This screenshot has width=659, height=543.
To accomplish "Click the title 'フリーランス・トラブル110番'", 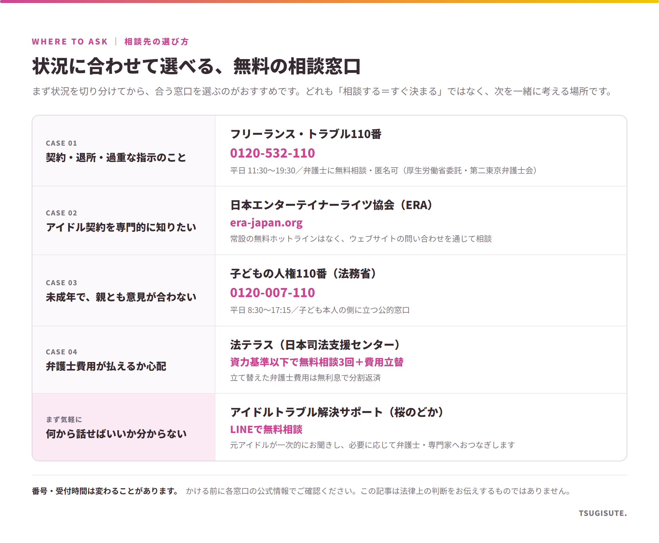I will (x=306, y=134).
